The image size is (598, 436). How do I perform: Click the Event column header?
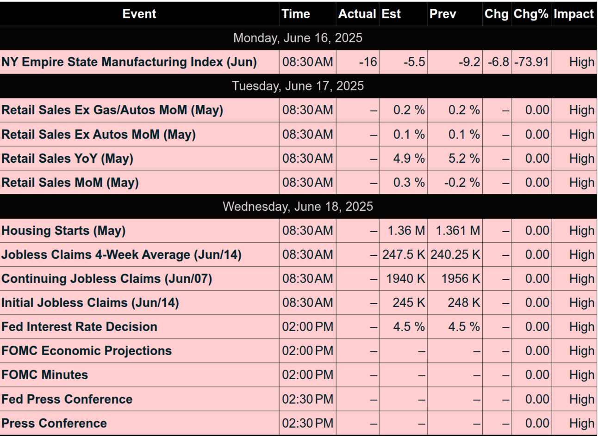pos(139,14)
